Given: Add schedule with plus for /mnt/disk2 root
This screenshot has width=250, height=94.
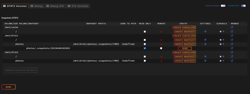Looking at the screenshot, I should click(223, 56).
